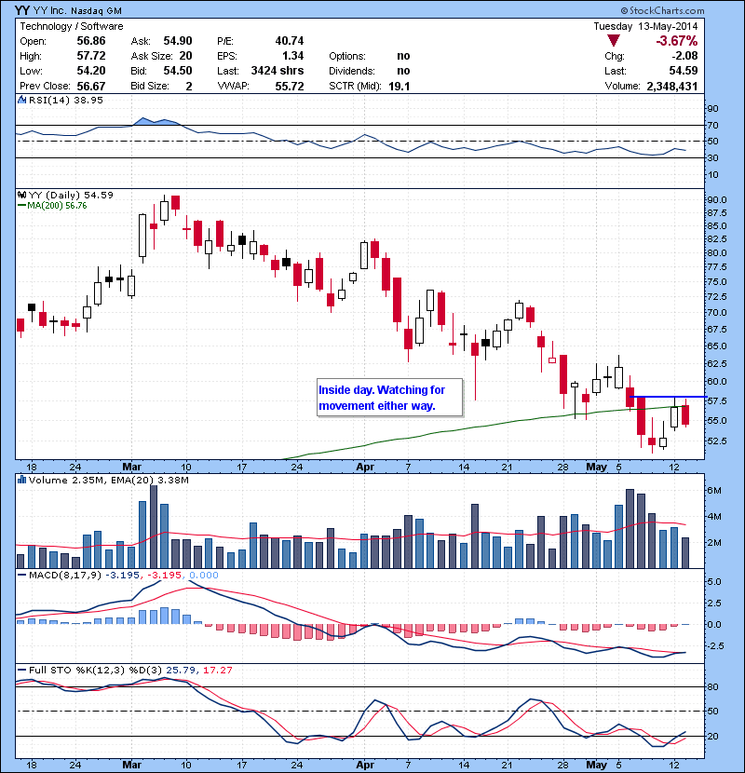Click the VWAP value 55.72
Image resolution: width=745 pixels, height=773 pixels.
click(290, 87)
